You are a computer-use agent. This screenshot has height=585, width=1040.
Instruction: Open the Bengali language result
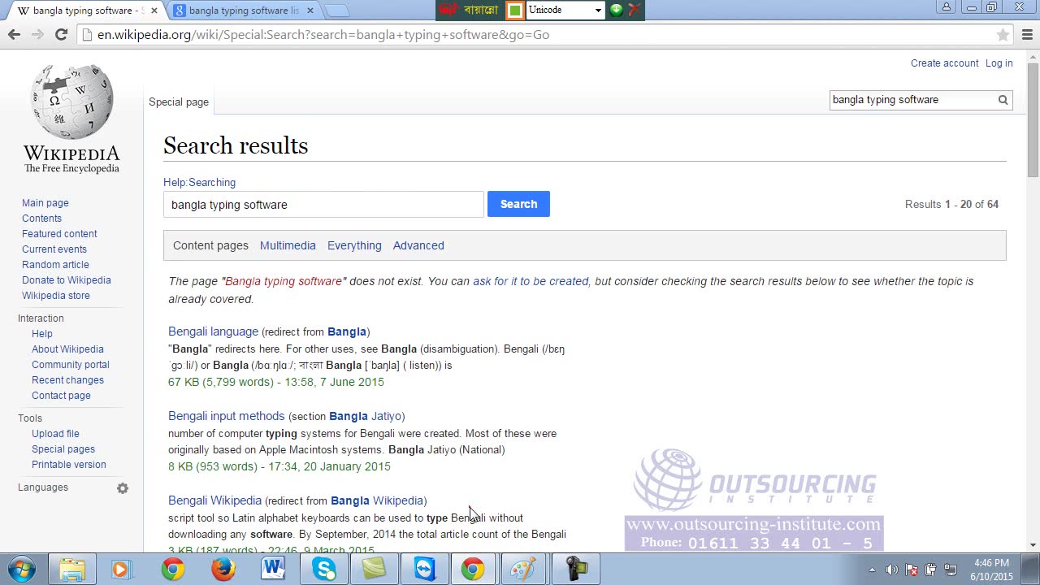(213, 331)
